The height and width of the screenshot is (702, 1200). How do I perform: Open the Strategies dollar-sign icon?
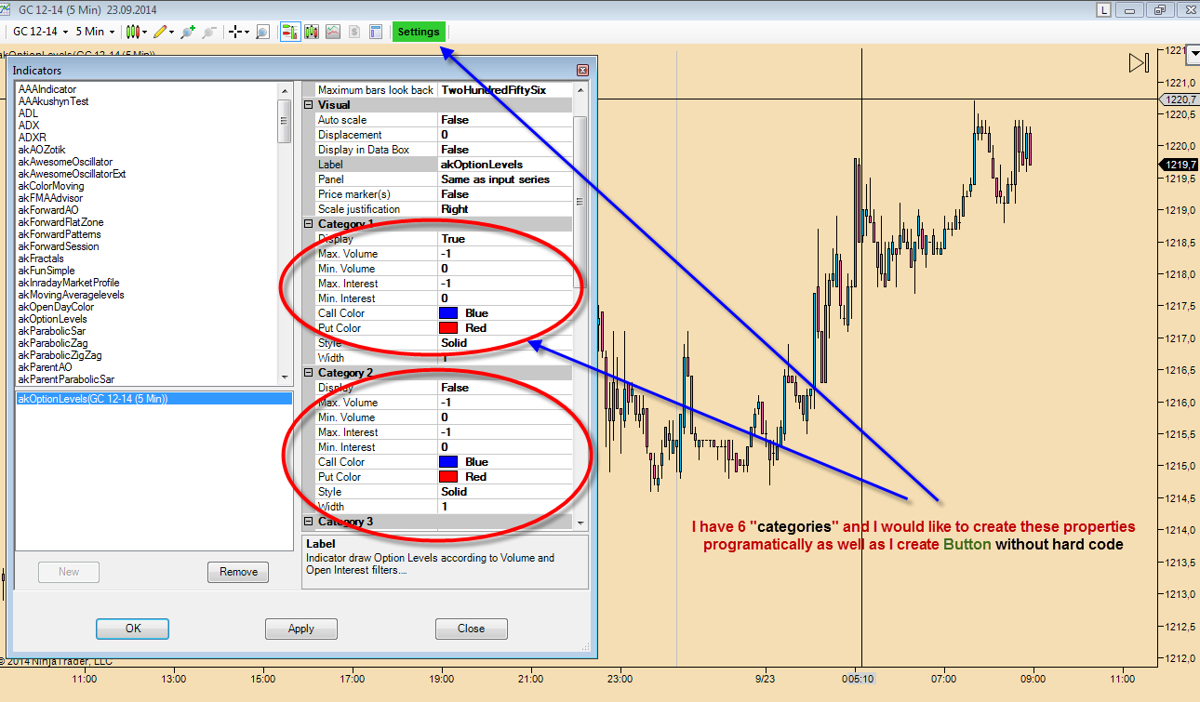coord(354,32)
